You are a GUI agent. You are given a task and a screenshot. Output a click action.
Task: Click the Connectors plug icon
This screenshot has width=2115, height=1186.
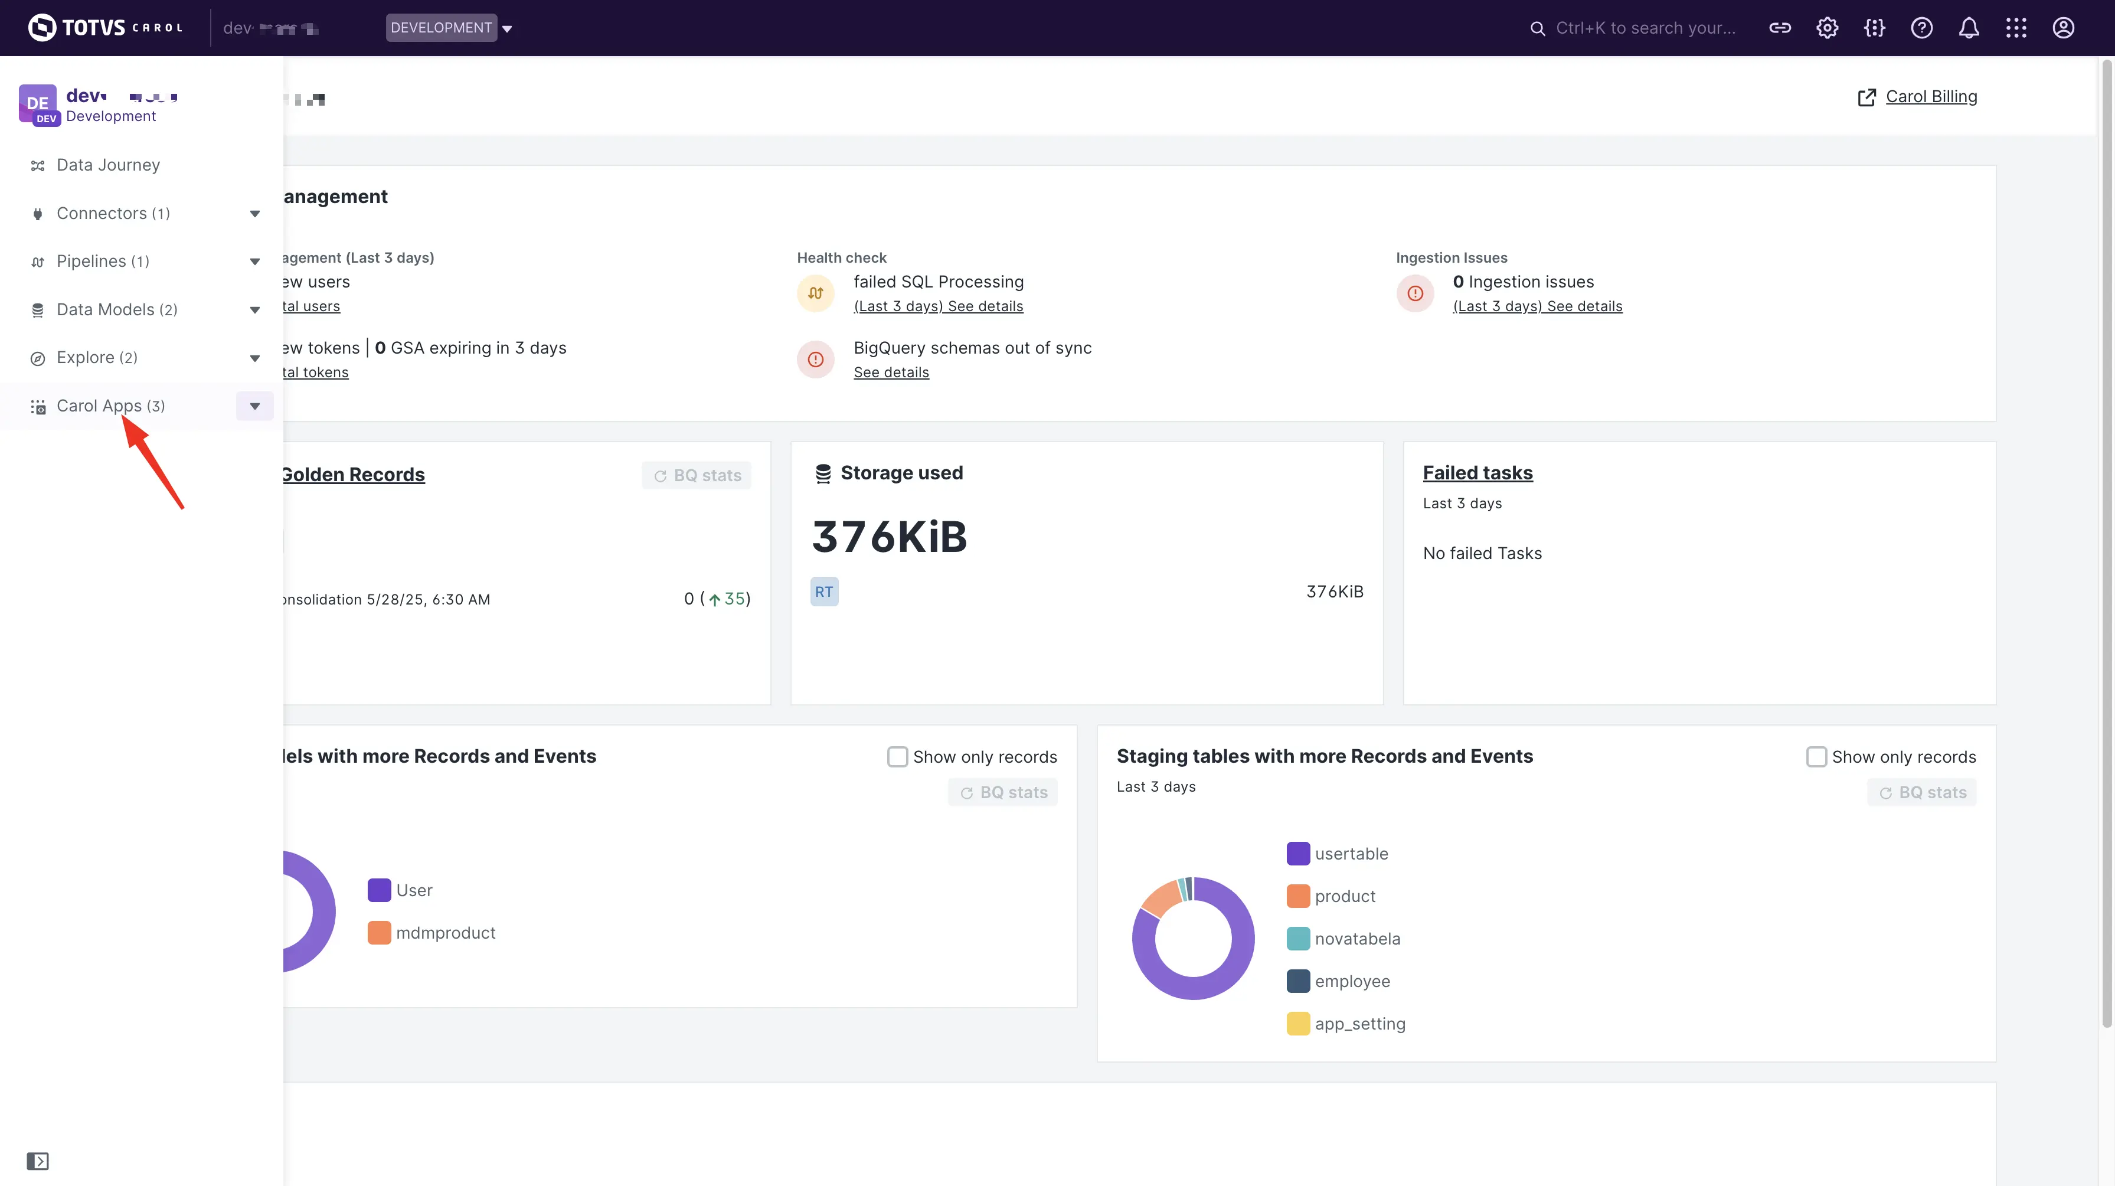pyautogui.click(x=37, y=214)
